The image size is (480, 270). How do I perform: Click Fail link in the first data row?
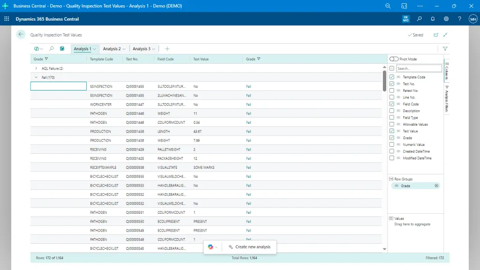pos(248,87)
